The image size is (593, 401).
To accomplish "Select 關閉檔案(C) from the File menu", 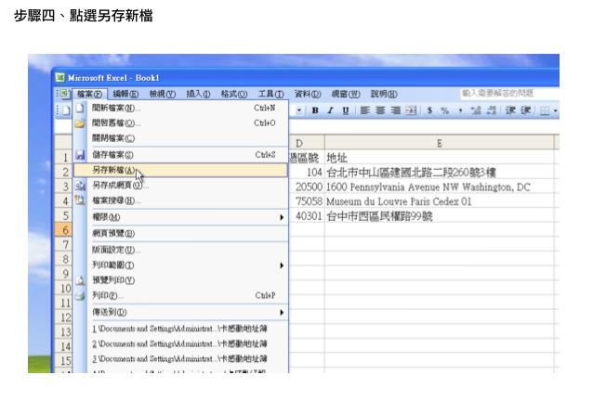I will tap(180, 138).
